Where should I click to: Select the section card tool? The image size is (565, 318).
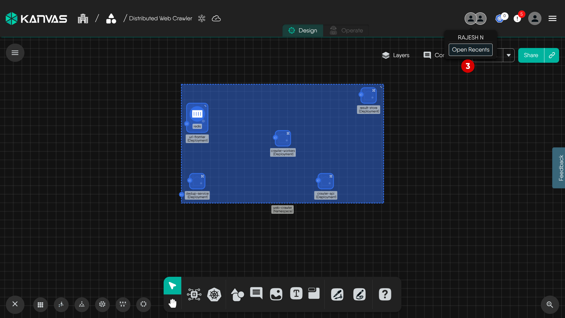314,293
